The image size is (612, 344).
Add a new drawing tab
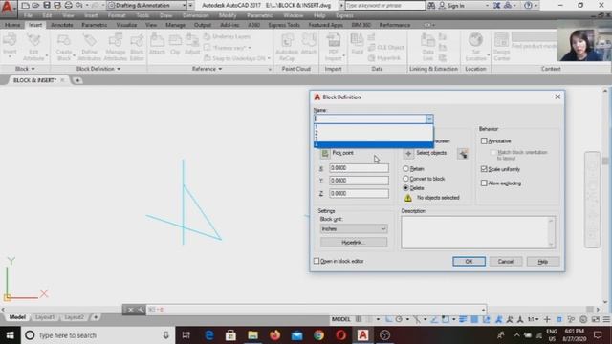point(77,80)
